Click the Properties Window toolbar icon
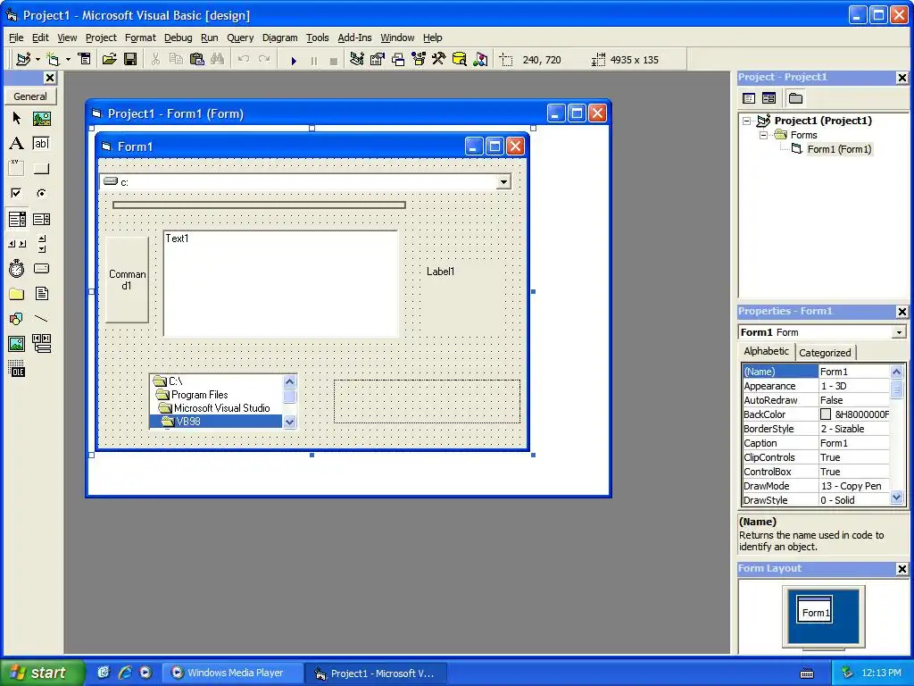Image resolution: width=914 pixels, height=686 pixels. coord(378,59)
